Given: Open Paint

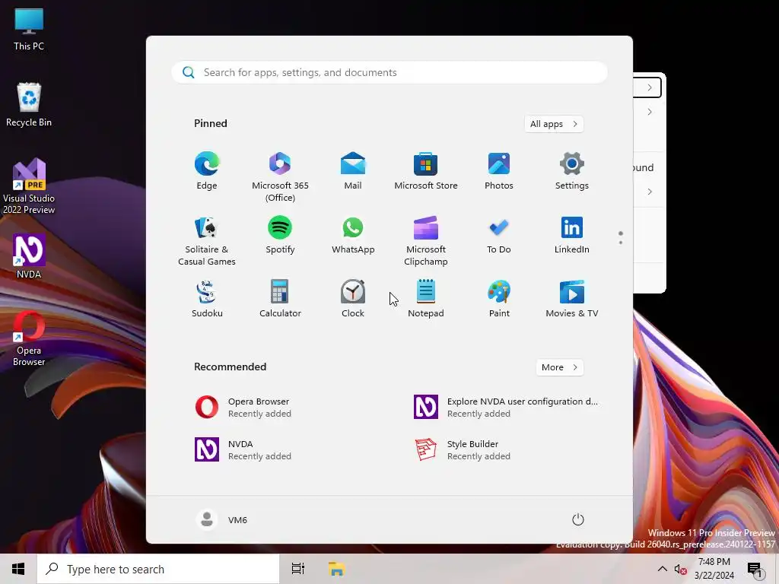Looking at the screenshot, I should pyautogui.click(x=499, y=299).
